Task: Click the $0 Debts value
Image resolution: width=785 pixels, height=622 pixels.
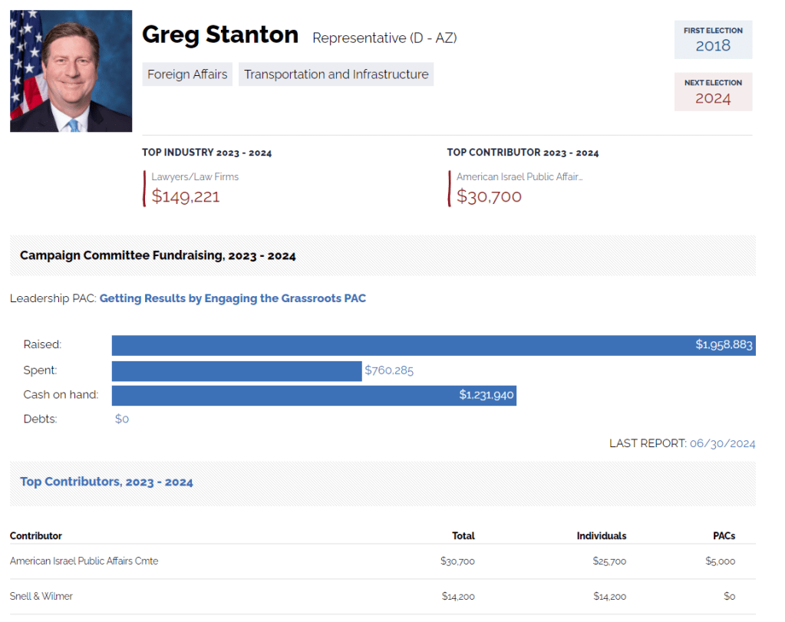Action: [122, 420]
